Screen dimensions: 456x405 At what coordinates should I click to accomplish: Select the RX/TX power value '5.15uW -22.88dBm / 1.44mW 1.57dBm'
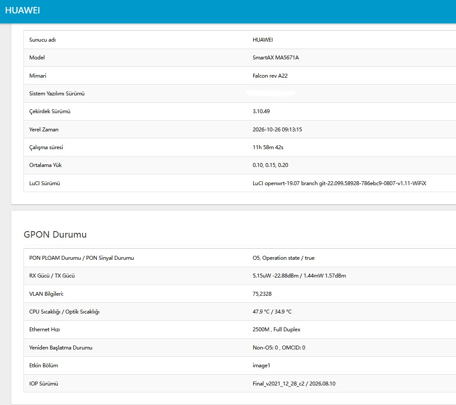tap(299, 275)
